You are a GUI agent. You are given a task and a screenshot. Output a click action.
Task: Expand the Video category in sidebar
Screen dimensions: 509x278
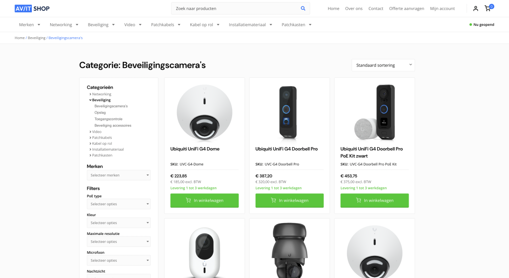coord(90,132)
